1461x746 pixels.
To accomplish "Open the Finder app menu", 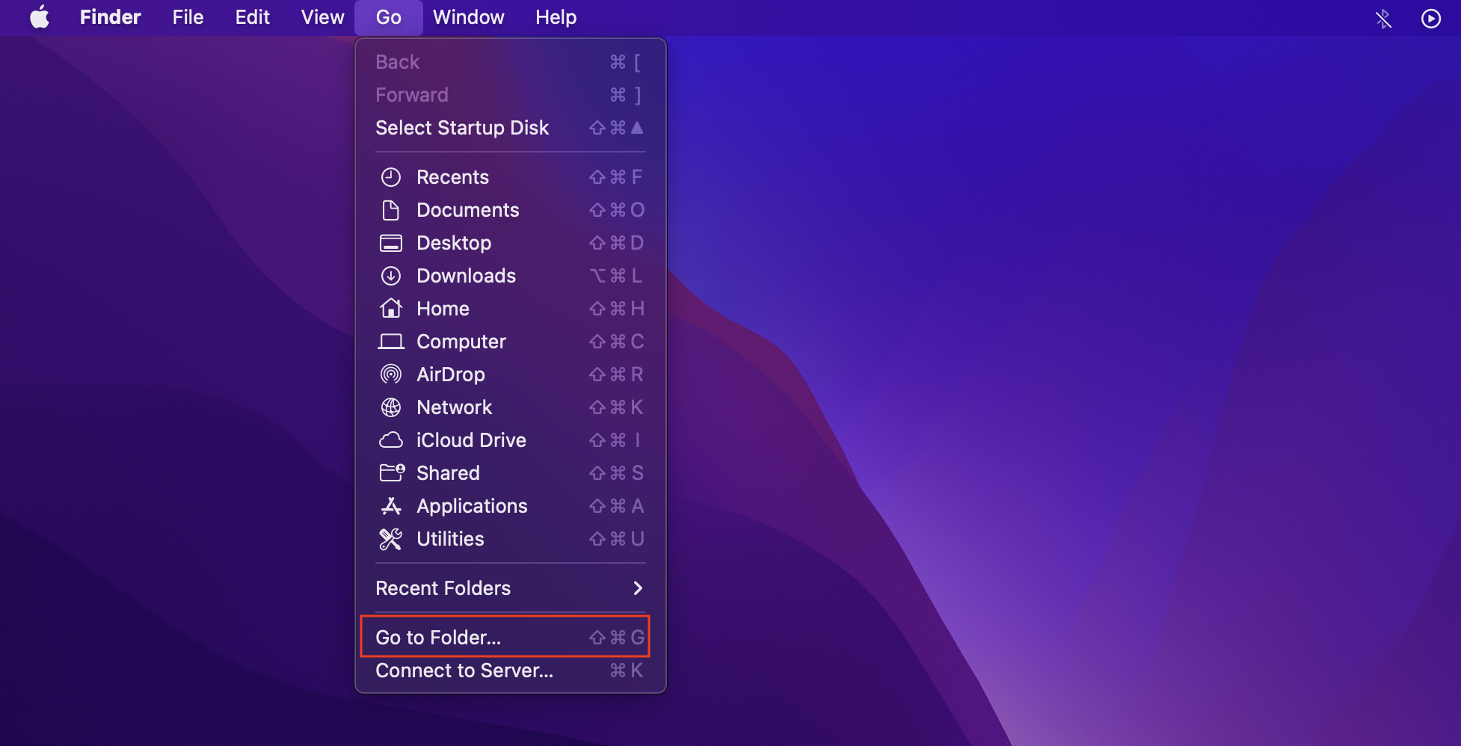I will click(x=111, y=17).
